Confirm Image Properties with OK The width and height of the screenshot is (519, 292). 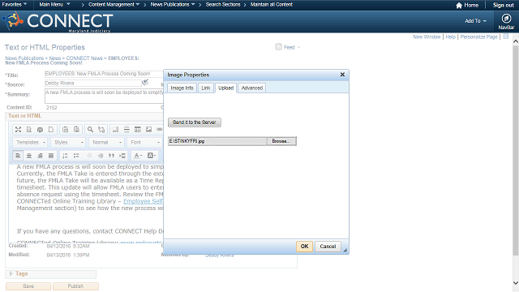pos(305,247)
